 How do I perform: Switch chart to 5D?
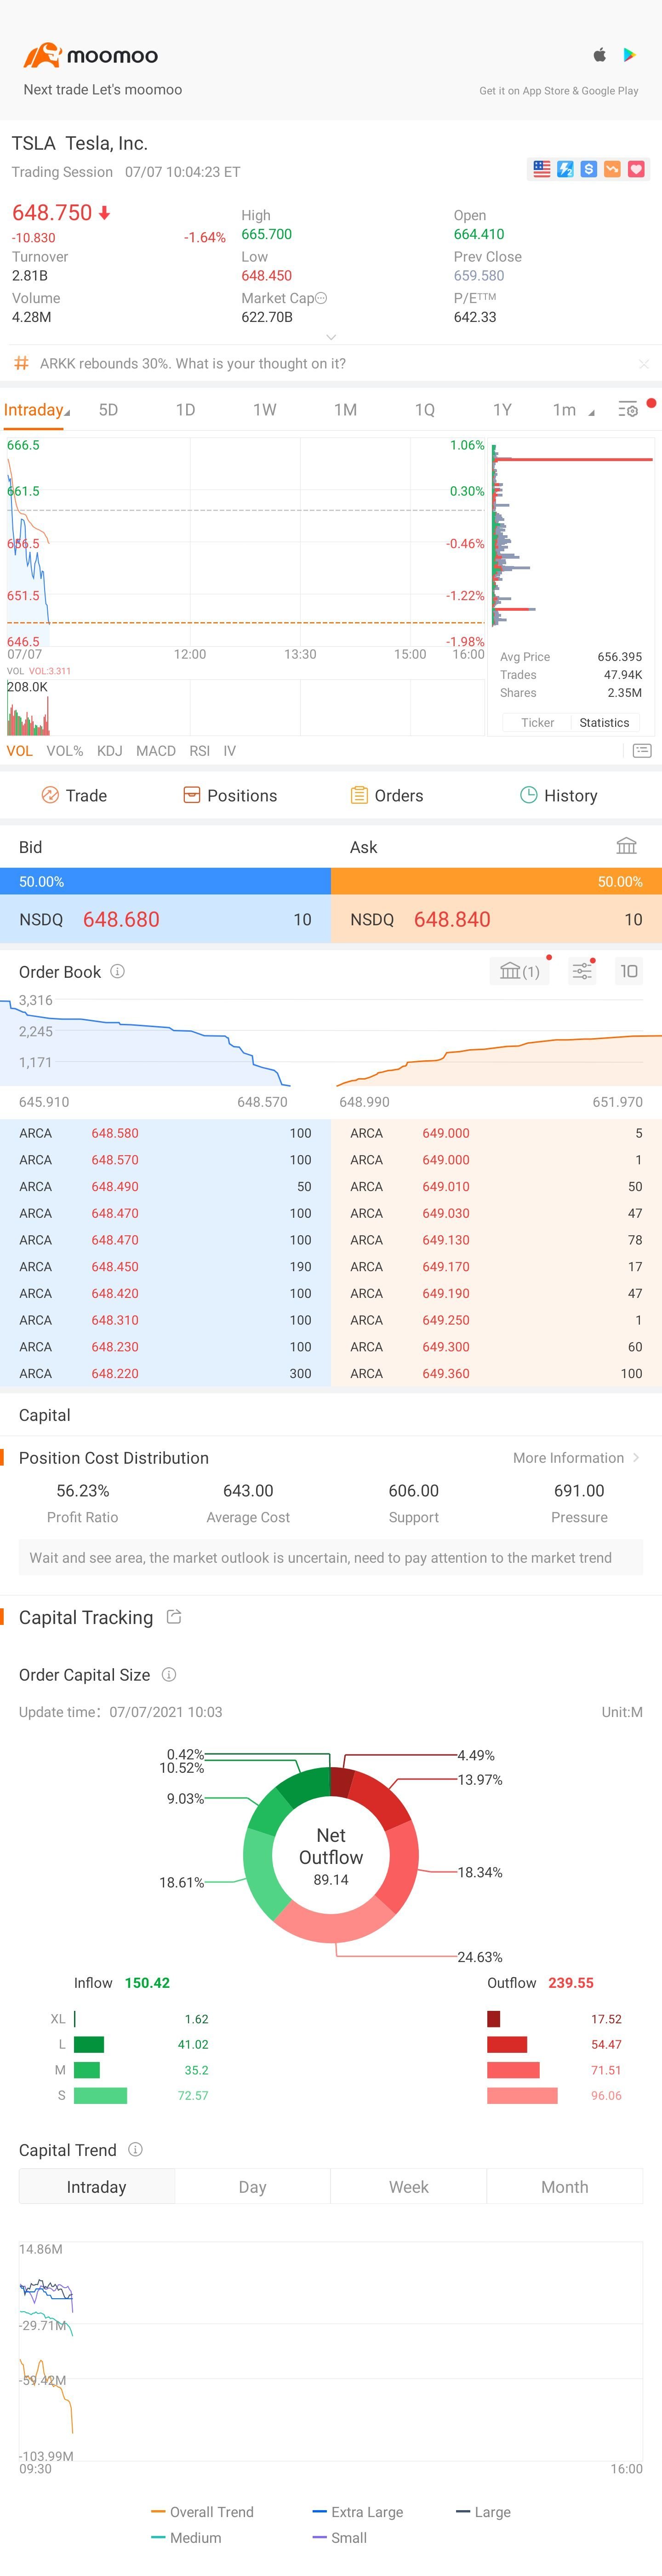[x=108, y=410]
